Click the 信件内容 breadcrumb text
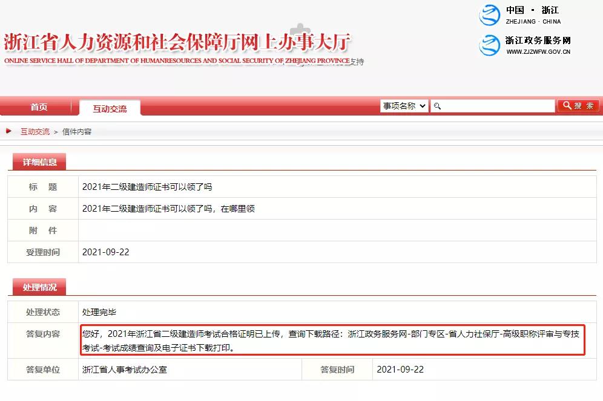The image size is (603, 401). click(x=77, y=132)
